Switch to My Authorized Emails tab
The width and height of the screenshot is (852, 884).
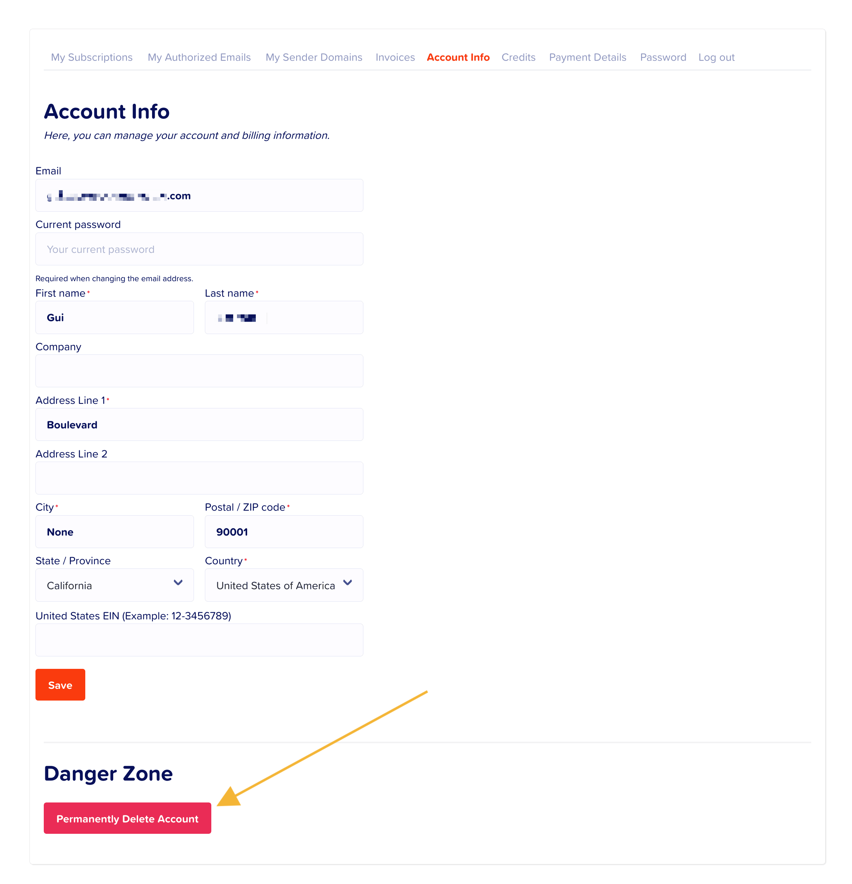pyautogui.click(x=199, y=57)
